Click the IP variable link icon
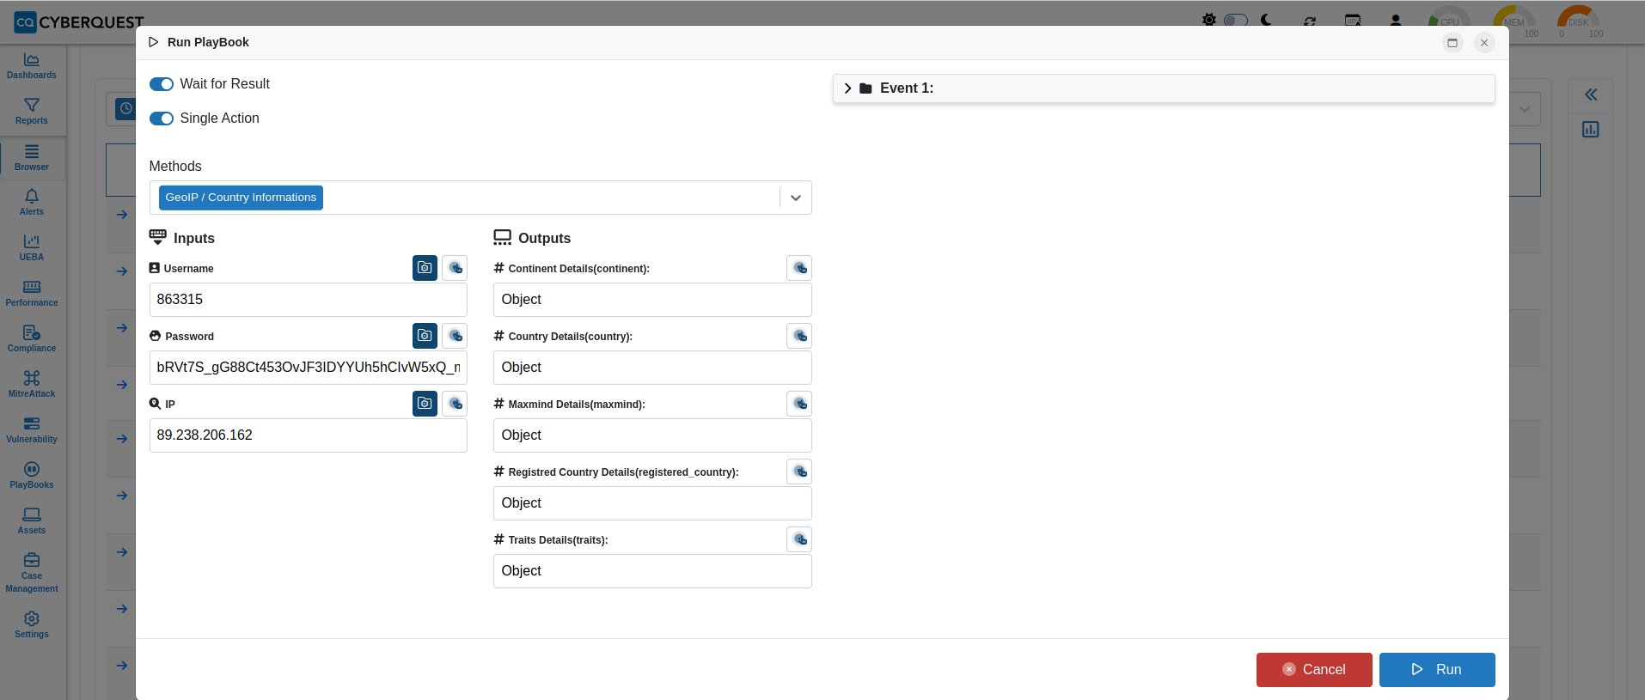The height and width of the screenshot is (700, 1645). (x=455, y=404)
